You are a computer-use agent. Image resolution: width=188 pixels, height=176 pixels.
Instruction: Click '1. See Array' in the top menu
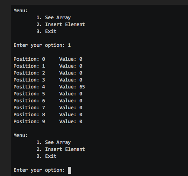pos(54,18)
